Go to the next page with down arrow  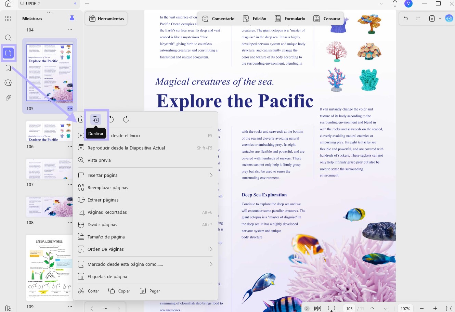tap(386, 309)
